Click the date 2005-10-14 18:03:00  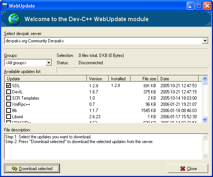pyautogui.click(x=179, y=98)
